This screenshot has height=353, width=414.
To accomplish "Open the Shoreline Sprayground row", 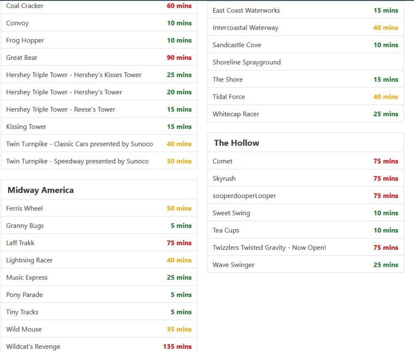I will coord(246,62).
